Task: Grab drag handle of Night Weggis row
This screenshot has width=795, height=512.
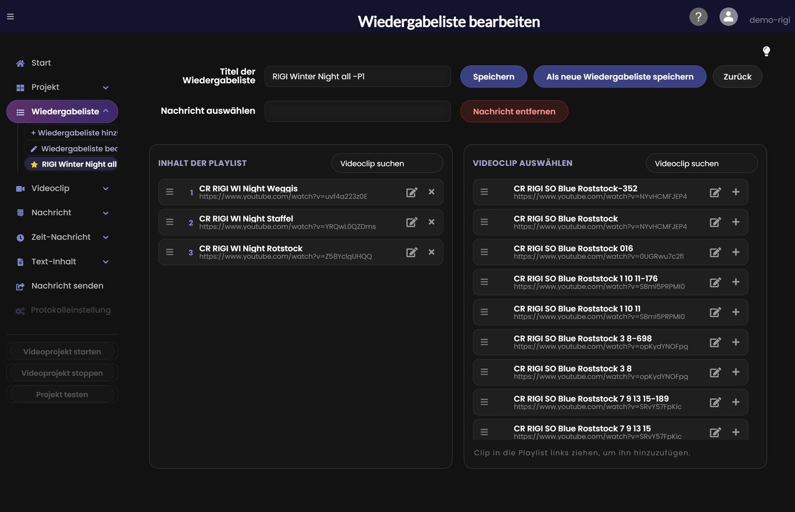Action: coord(169,192)
